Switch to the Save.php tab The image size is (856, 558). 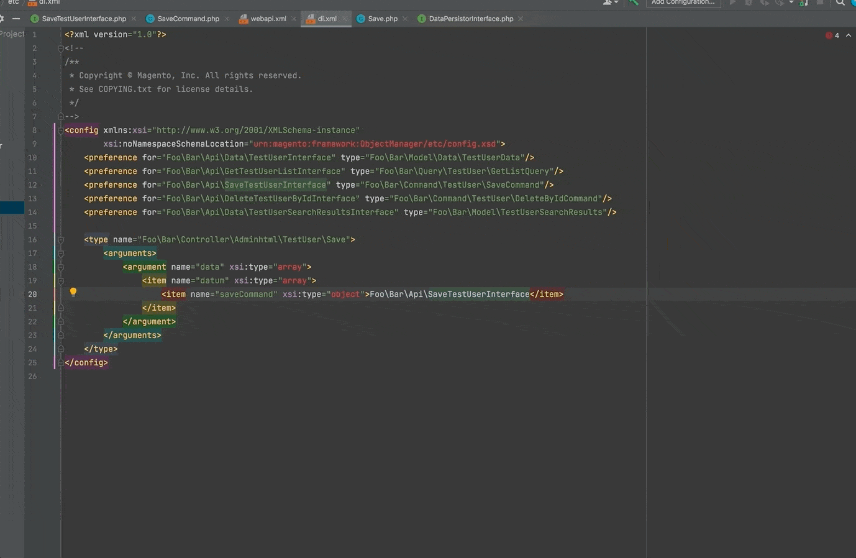click(382, 19)
